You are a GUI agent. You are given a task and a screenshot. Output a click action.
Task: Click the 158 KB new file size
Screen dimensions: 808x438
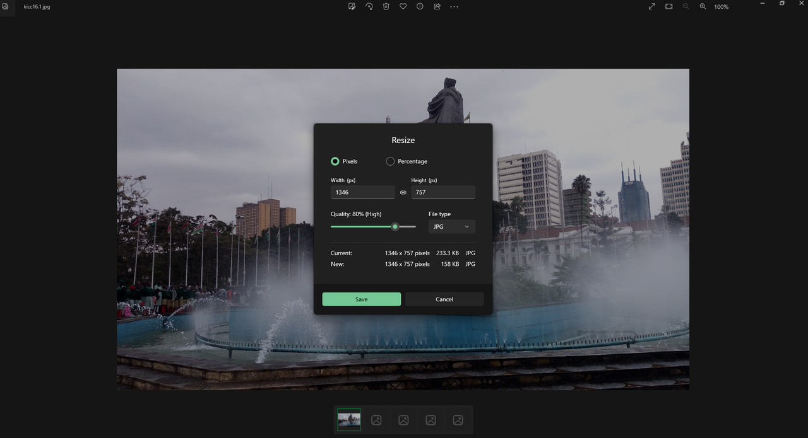click(450, 264)
